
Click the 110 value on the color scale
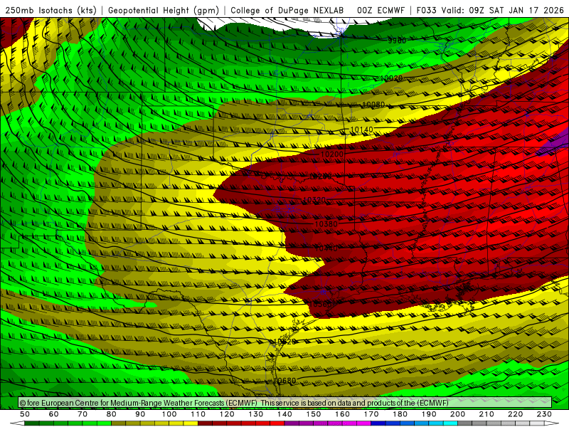(x=198, y=414)
